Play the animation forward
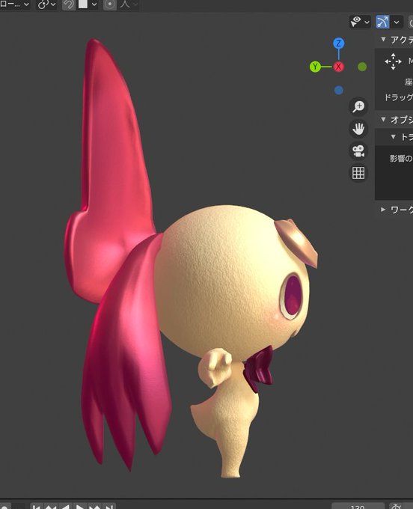413x509 pixels. pos(79,507)
